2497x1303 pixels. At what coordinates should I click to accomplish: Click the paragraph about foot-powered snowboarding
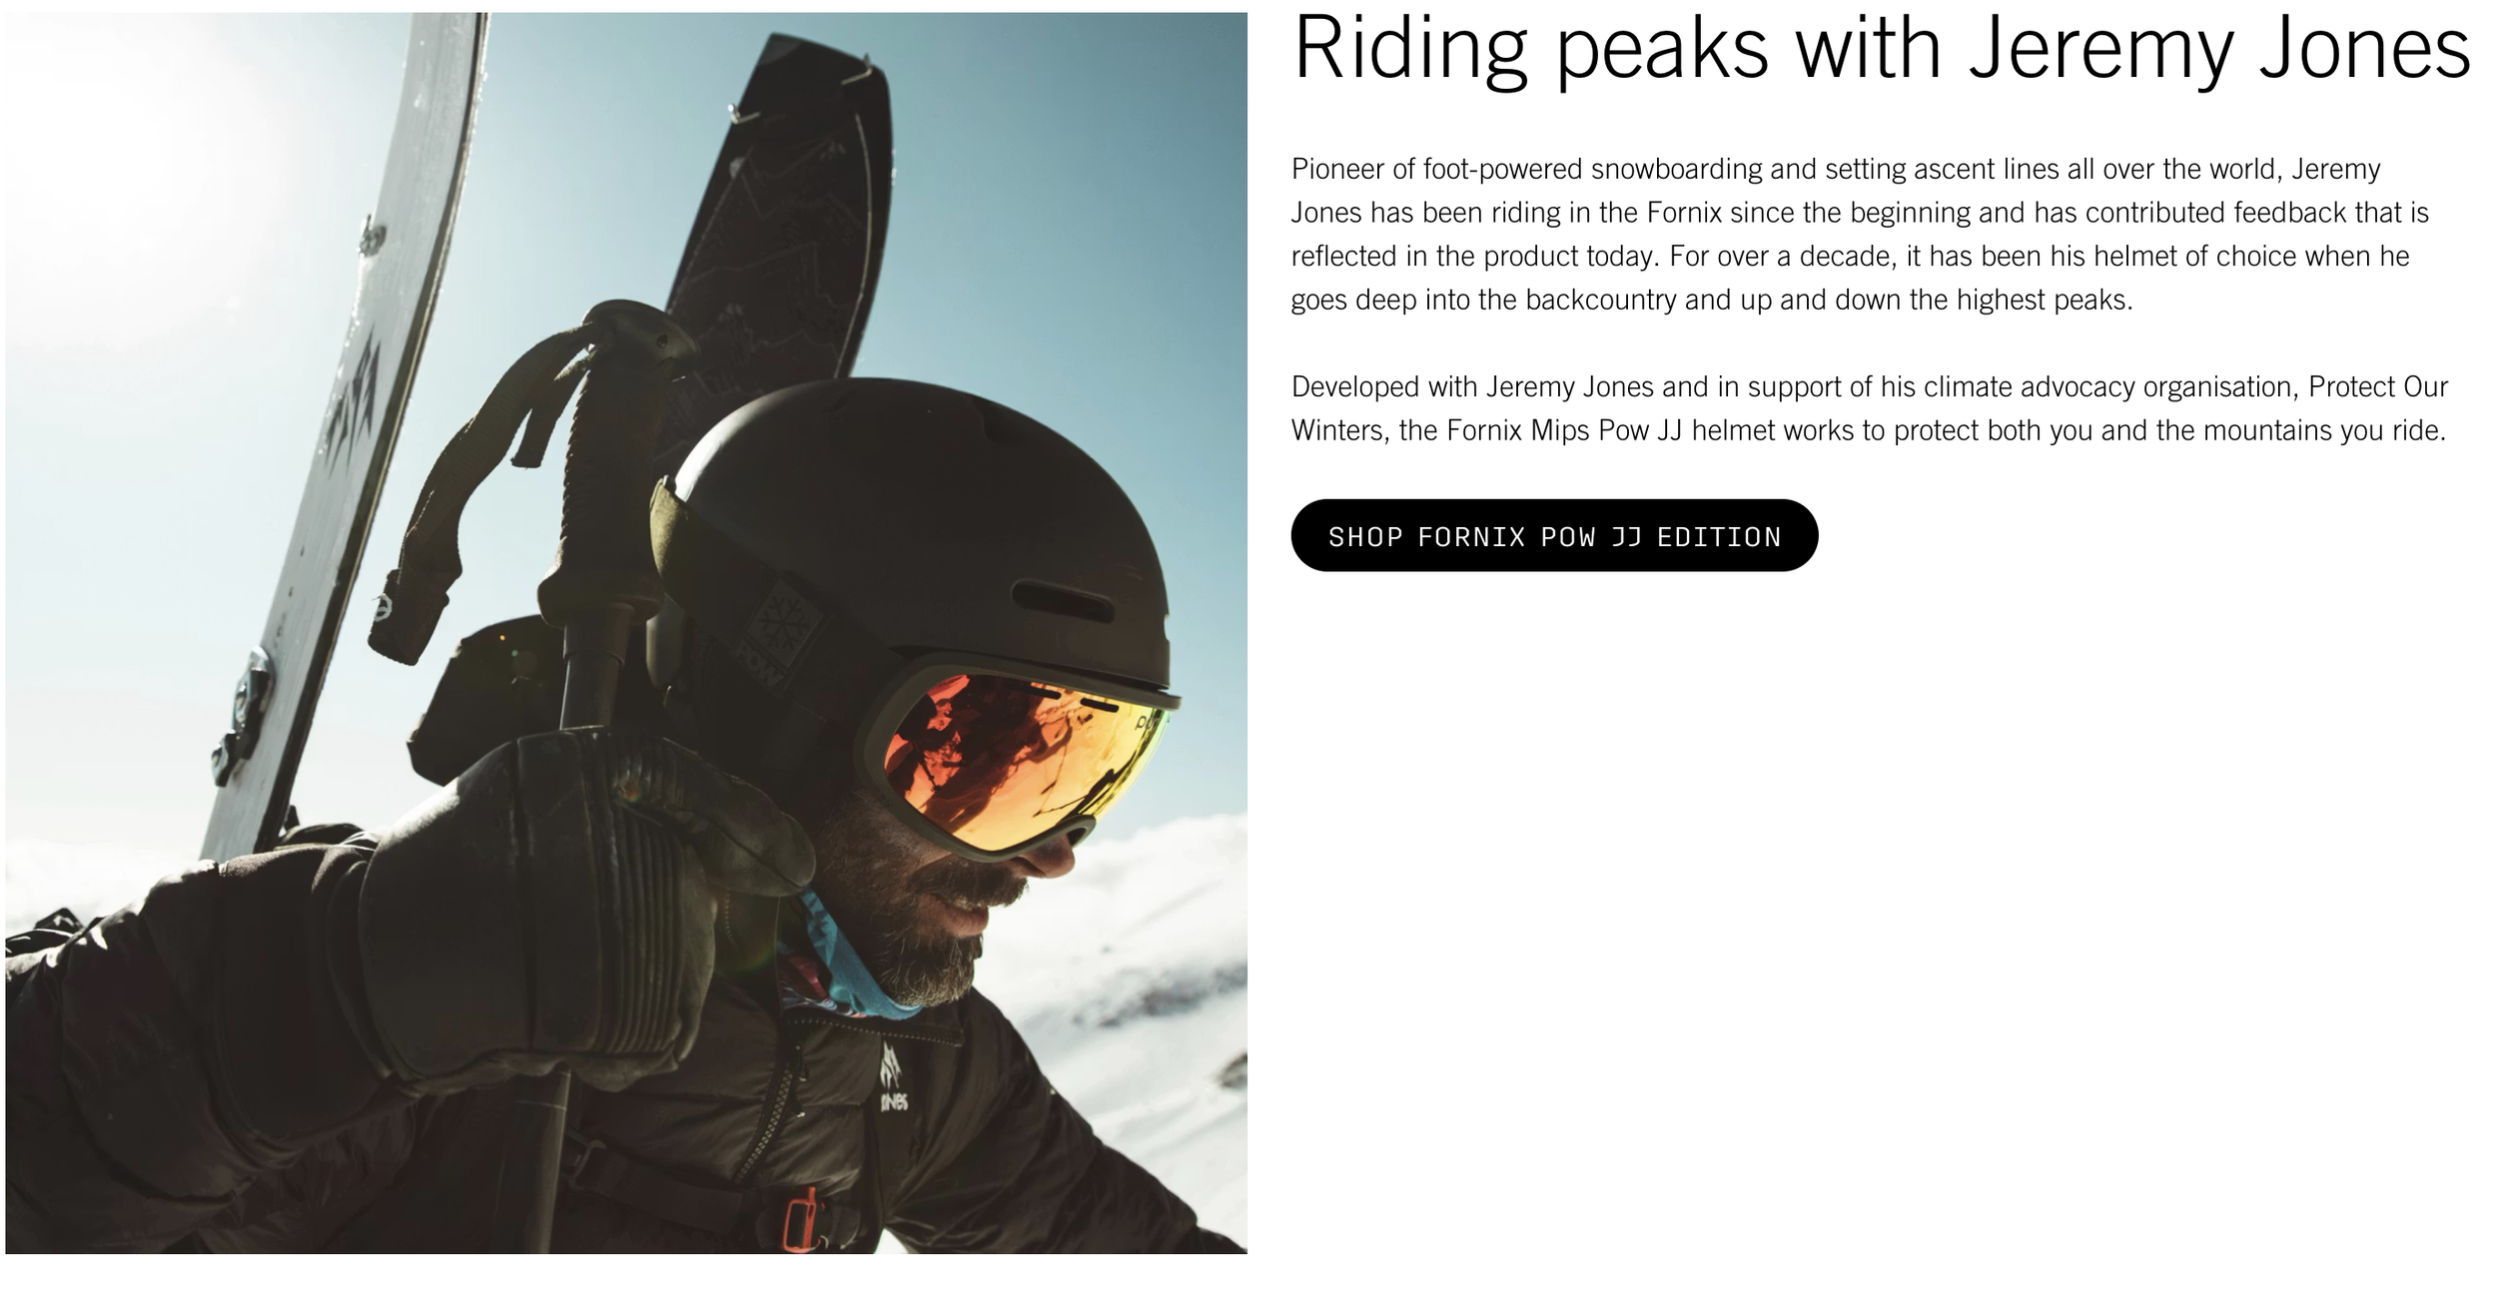click(x=1860, y=235)
